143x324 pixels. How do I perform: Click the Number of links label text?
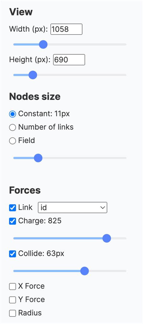tap(46, 127)
